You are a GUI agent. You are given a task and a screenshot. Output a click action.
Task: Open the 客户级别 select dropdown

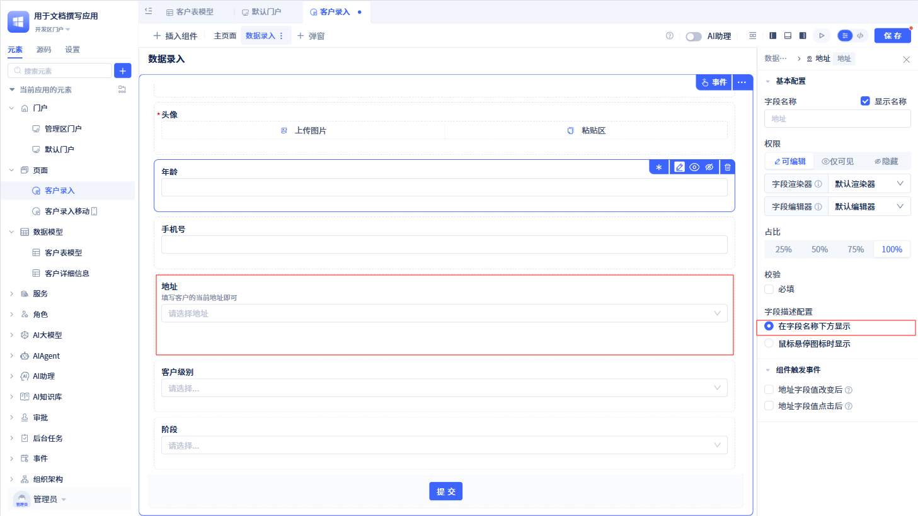click(x=444, y=388)
